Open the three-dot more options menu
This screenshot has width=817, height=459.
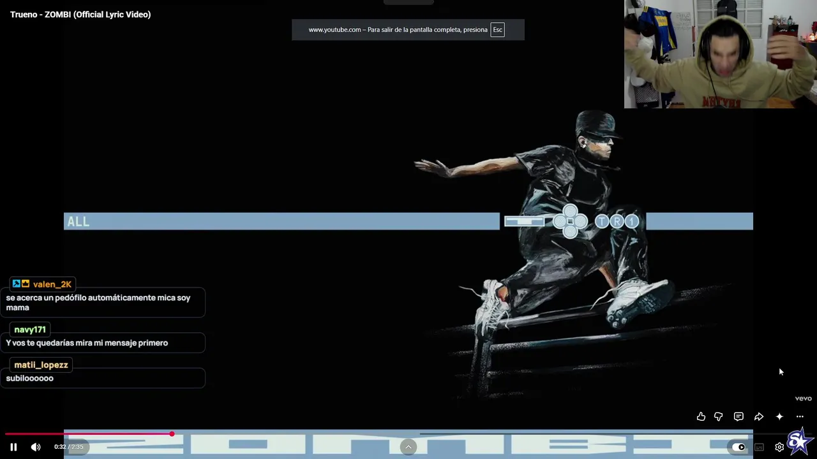point(800,416)
